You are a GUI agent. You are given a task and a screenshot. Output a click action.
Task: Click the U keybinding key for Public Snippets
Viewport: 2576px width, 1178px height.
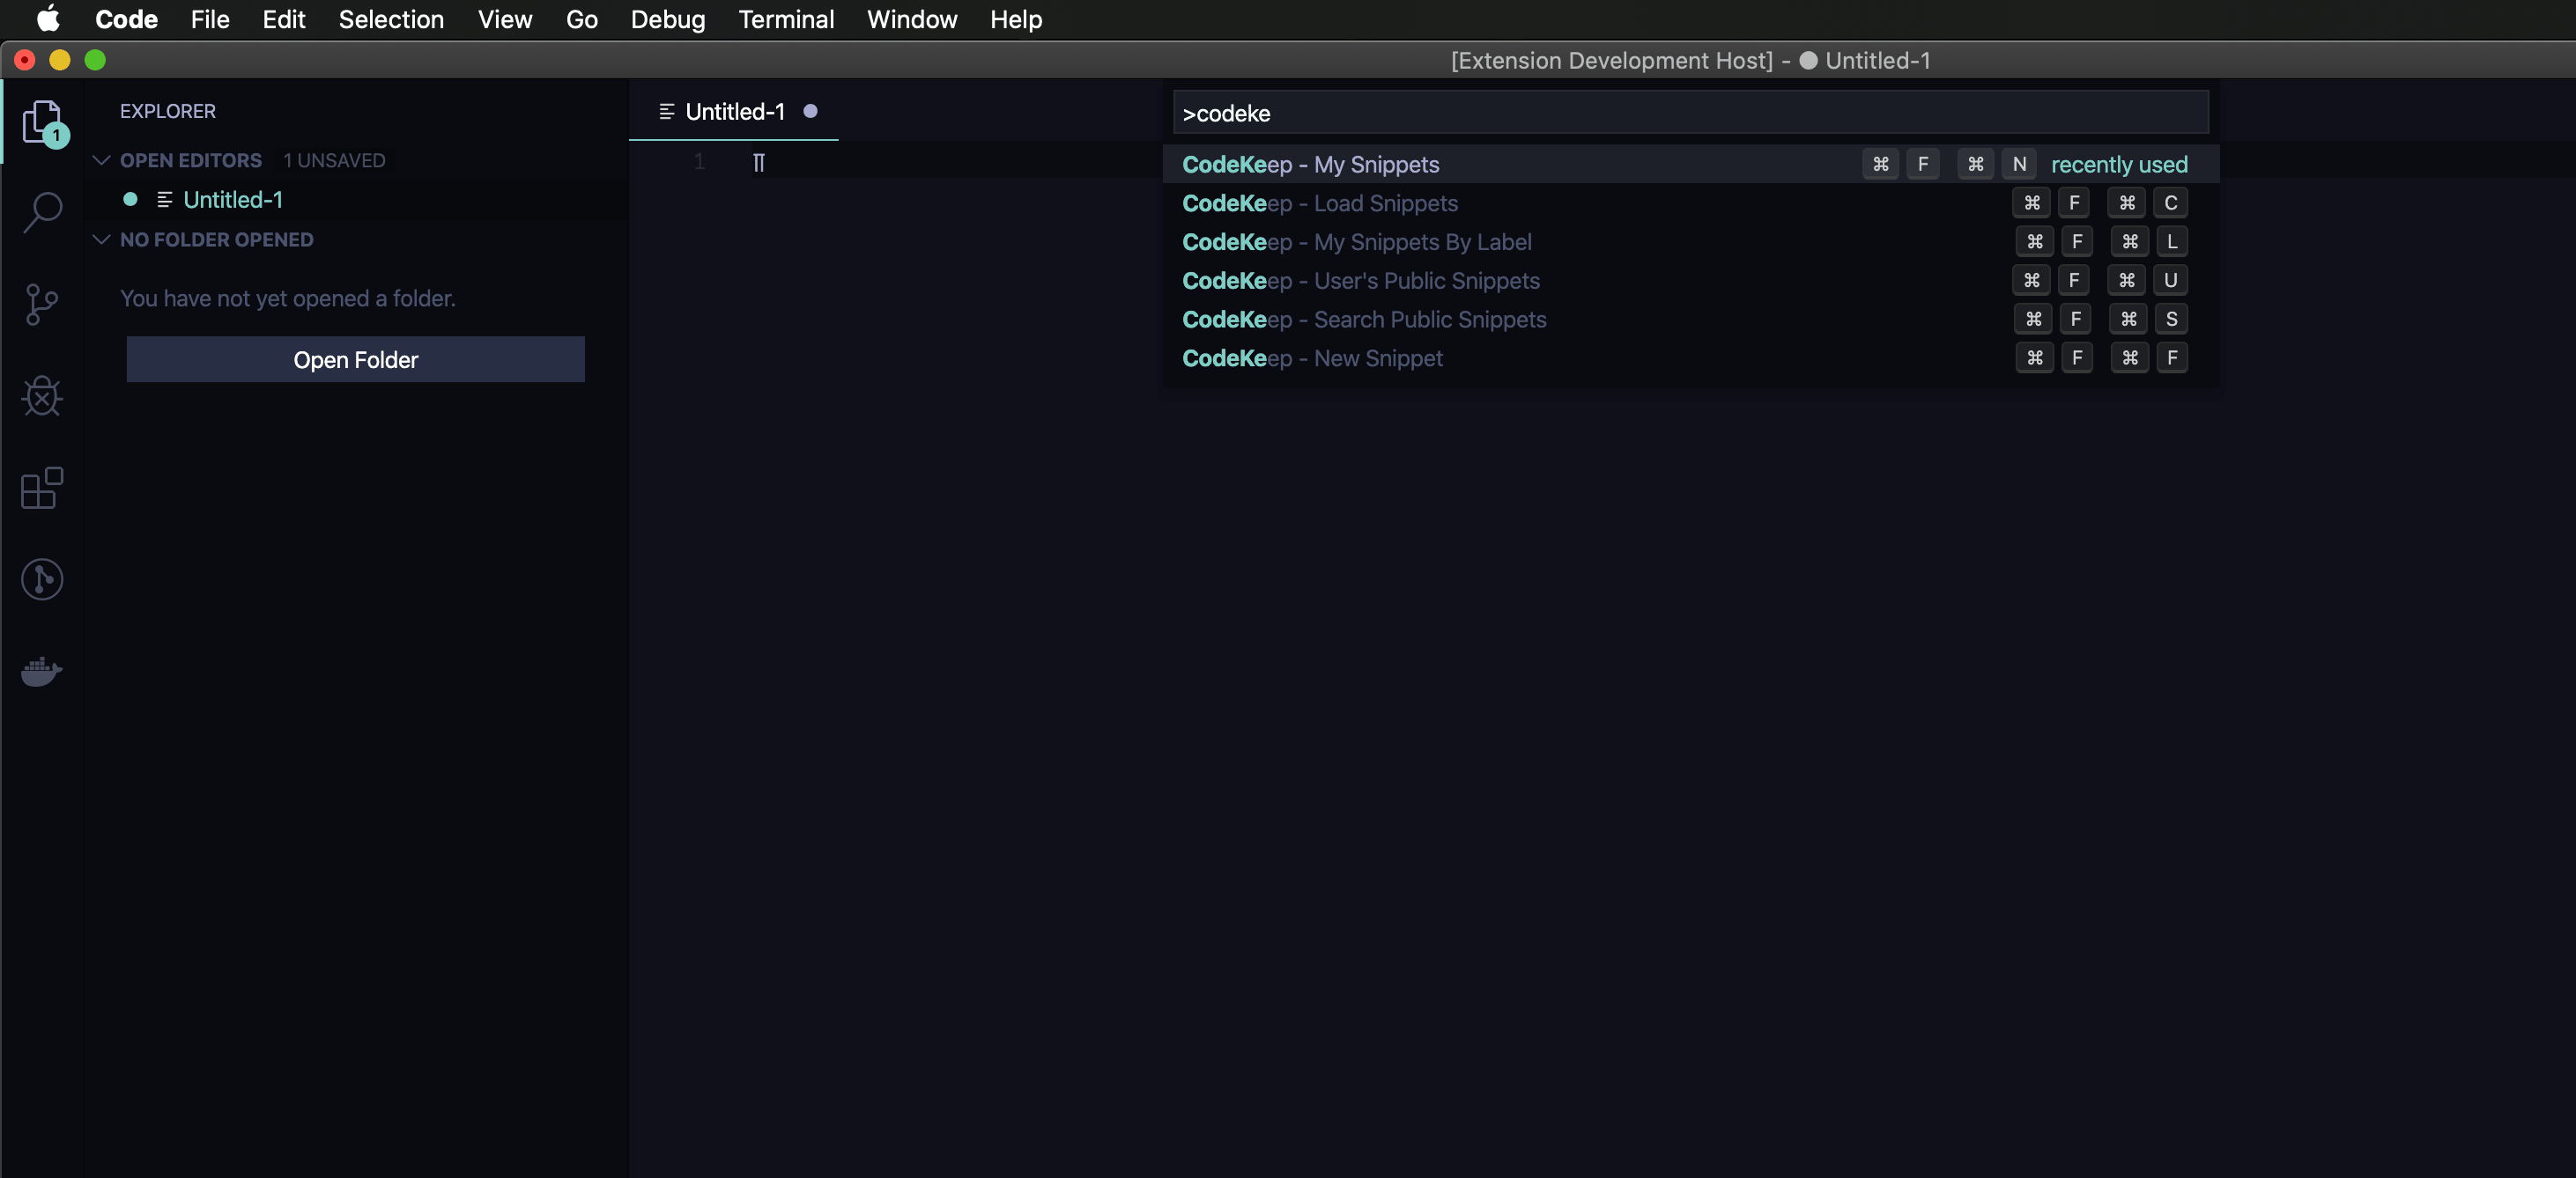click(x=2171, y=281)
